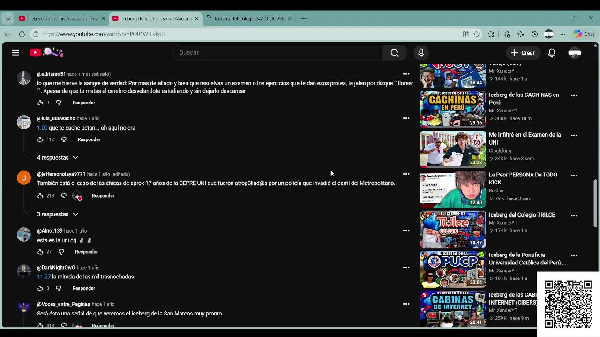Screen dimensions: 600x337
Task: Click the Crear button
Action: (523, 53)
